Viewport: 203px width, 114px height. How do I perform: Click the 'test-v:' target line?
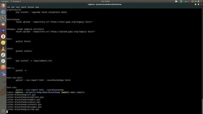tap(10, 68)
